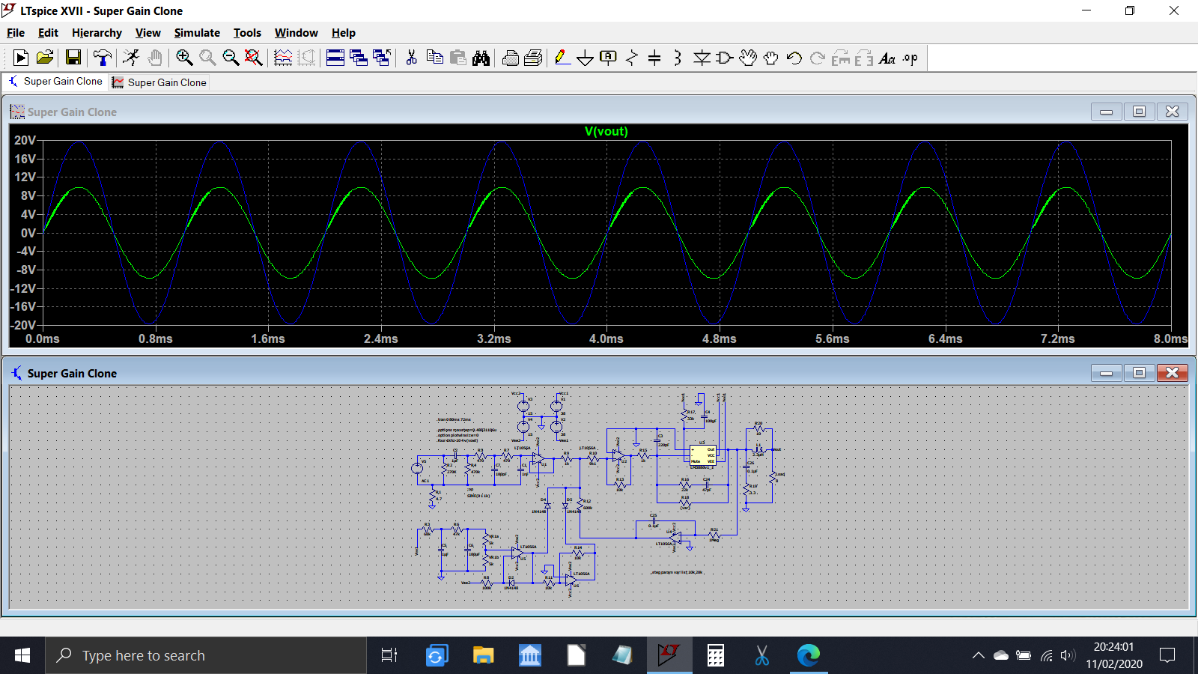The width and height of the screenshot is (1198, 674).
Task: Click the New Schematic toolbar icon
Action: pos(21,58)
